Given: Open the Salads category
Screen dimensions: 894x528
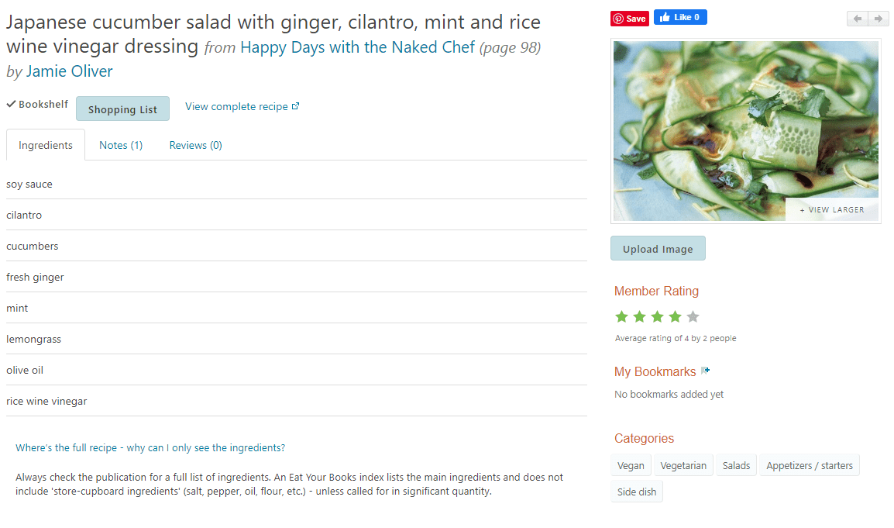Looking at the screenshot, I should [735, 464].
